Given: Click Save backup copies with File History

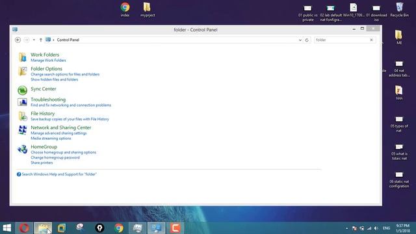Looking at the screenshot, I should click(70, 119).
